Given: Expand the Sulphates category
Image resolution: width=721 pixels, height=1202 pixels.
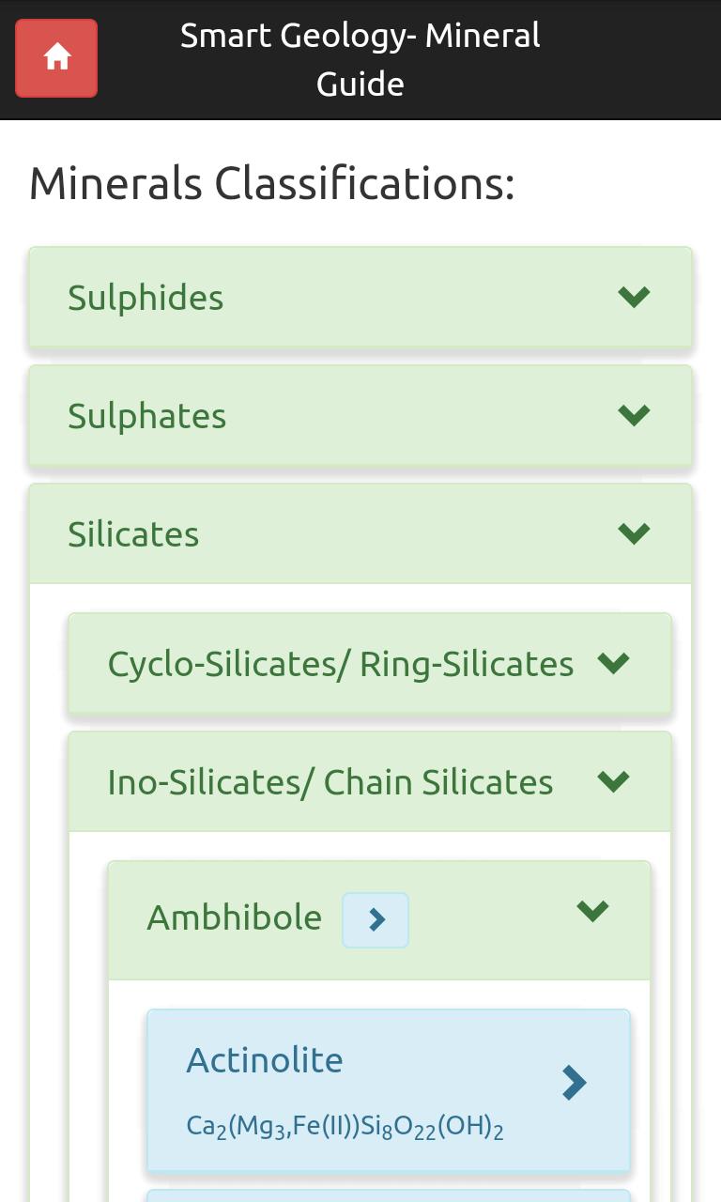Looking at the screenshot, I should pos(635,414).
